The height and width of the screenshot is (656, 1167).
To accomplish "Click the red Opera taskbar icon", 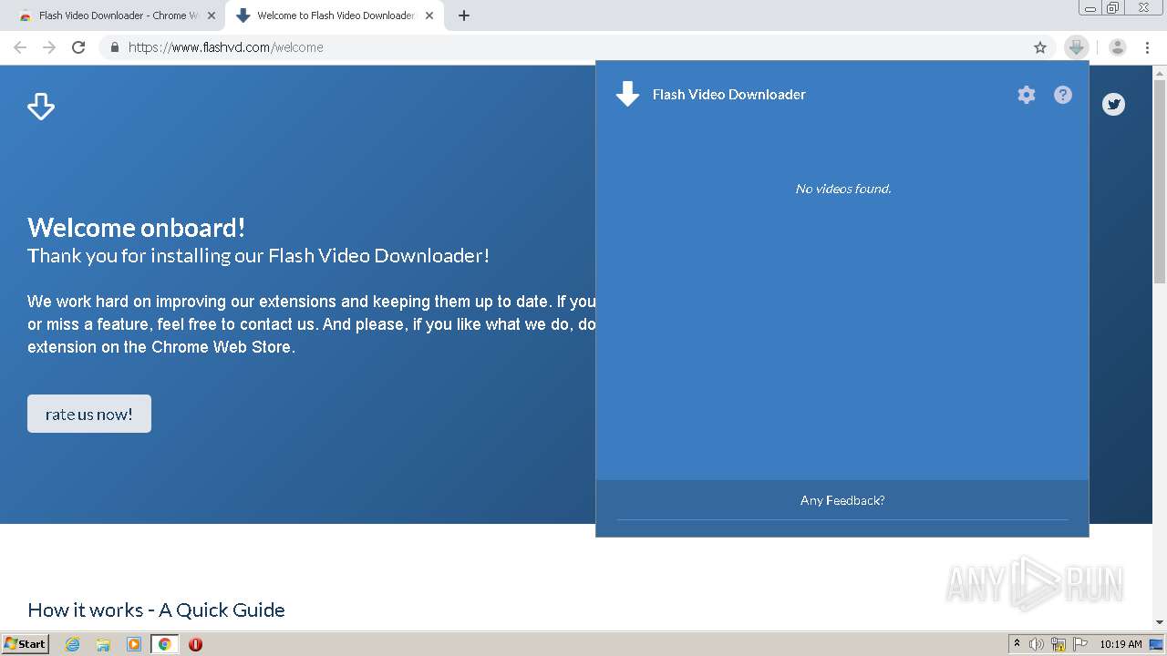I will pos(195,644).
